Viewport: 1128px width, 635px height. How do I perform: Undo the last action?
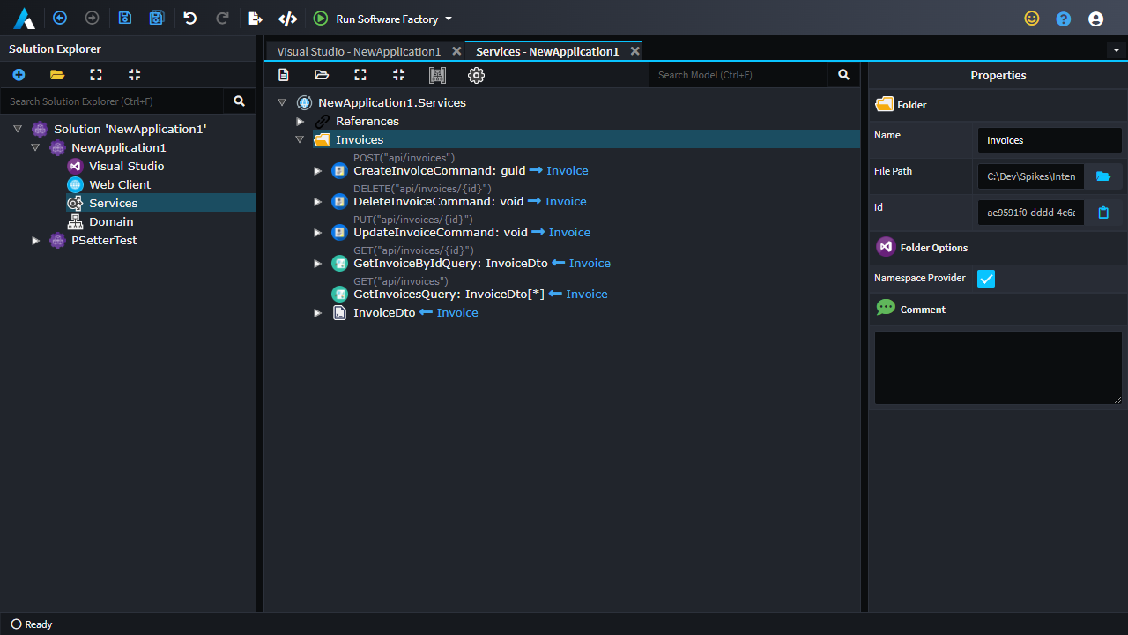click(189, 18)
